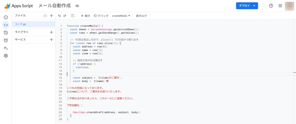Click the ライブラリ section label
Screen dimensions: 296x124
pyautogui.click(x=21, y=32)
